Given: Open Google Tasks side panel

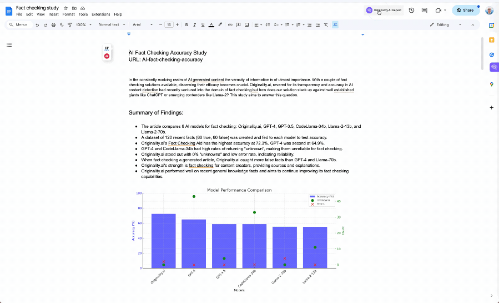Looking at the screenshot, I should [491, 54].
